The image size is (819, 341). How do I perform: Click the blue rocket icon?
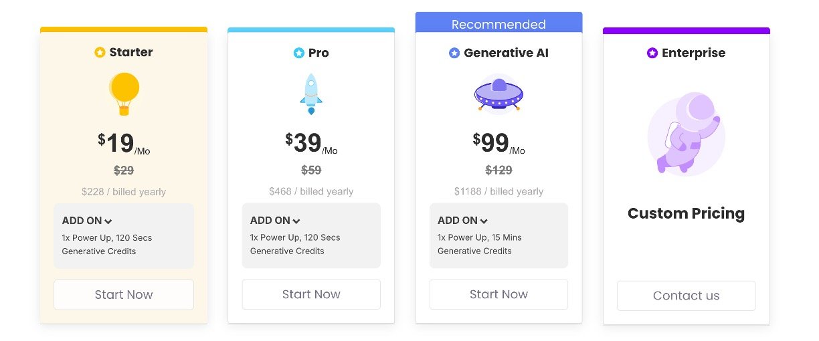pyautogui.click(x=311, y=94)
